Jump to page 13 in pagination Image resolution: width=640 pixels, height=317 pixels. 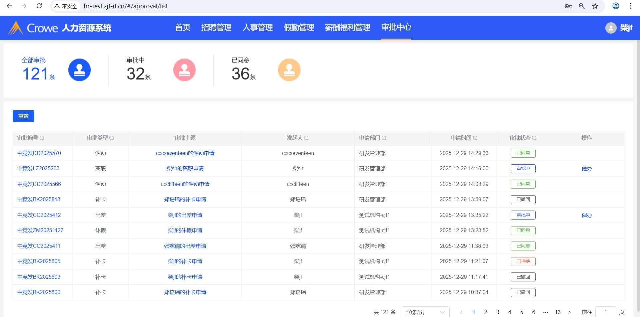pyautogui.click(x=558, y=312)
